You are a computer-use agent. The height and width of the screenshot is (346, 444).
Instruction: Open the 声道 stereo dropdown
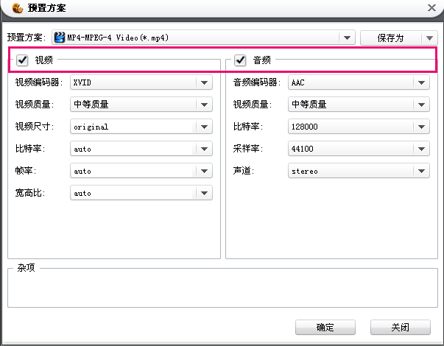(x=359, y=171)
